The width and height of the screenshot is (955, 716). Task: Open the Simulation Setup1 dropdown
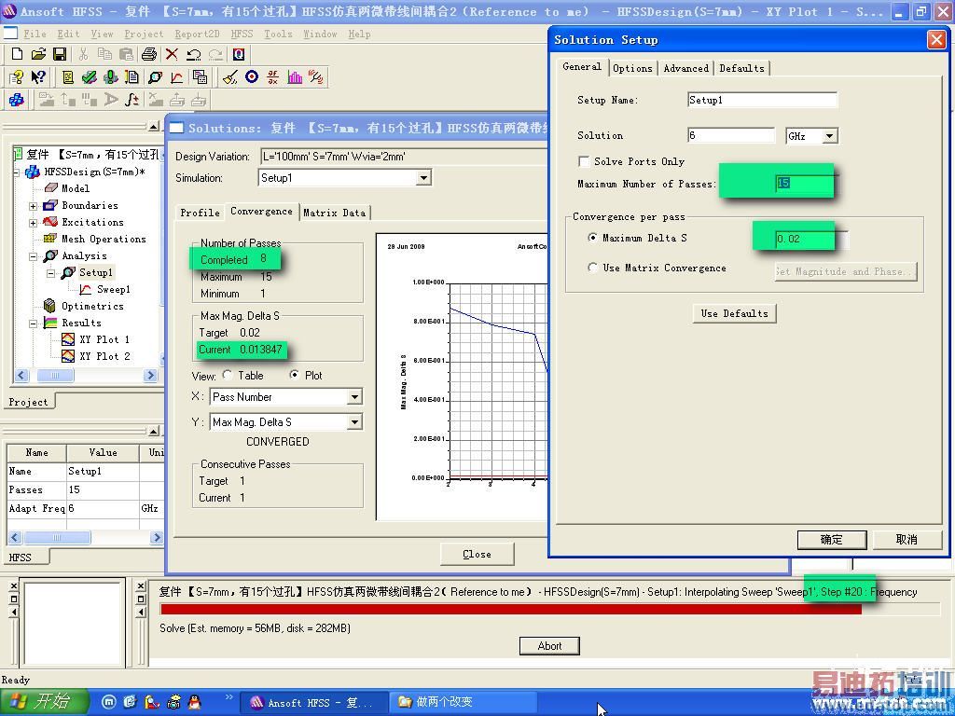pyautogui.click(x=424, y=178)
